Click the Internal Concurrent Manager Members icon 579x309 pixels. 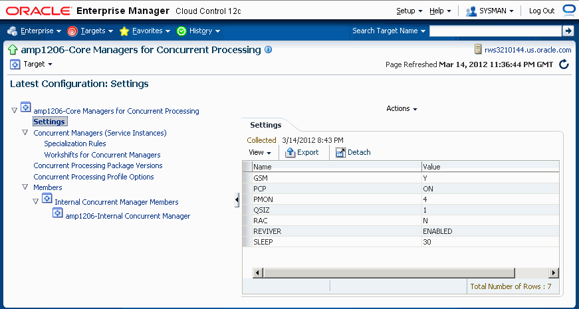47,198
